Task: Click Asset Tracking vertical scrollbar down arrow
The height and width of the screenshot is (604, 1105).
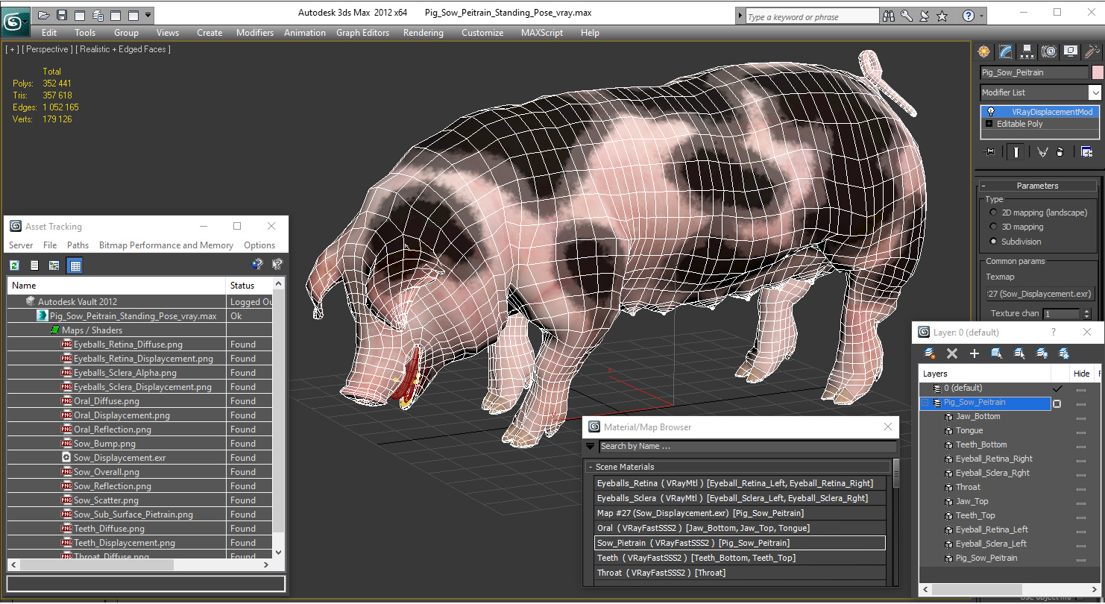Action: [x=279, y=553]
